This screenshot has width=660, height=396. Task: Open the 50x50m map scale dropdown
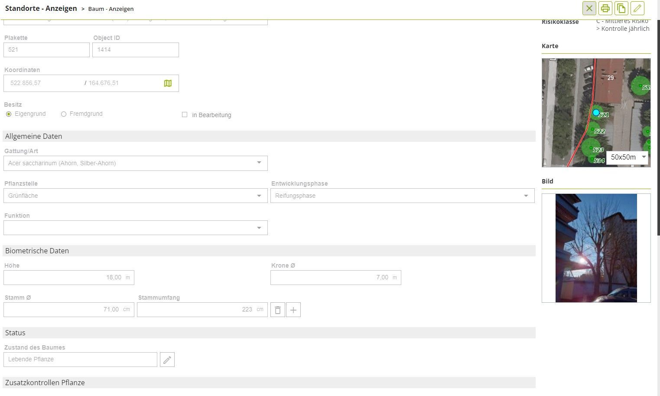click(627, 157)
